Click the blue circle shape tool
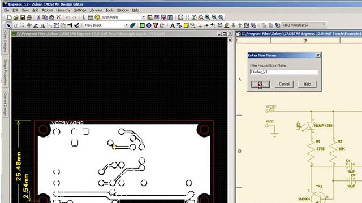362x203 pixels. point(149,25)
